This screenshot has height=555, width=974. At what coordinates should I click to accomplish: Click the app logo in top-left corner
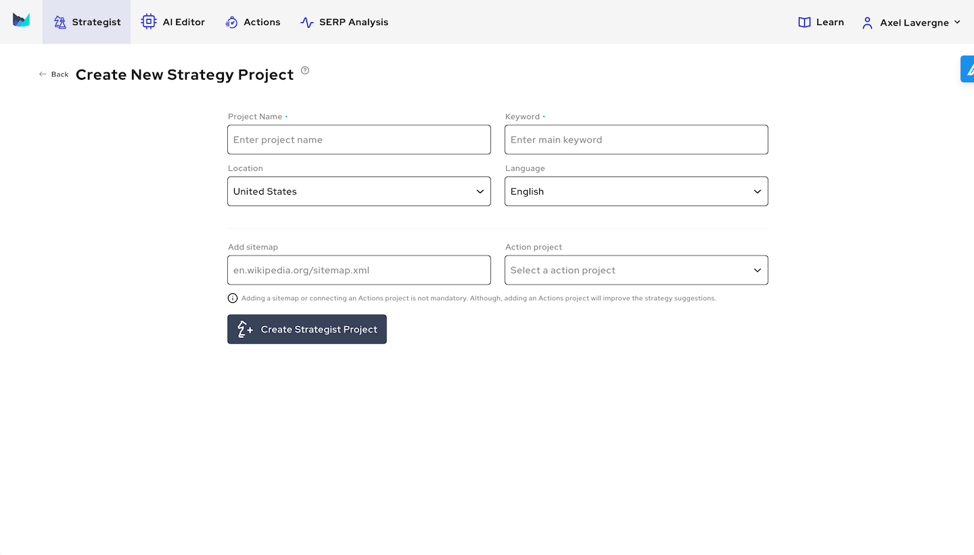click(x=21, y=20)
